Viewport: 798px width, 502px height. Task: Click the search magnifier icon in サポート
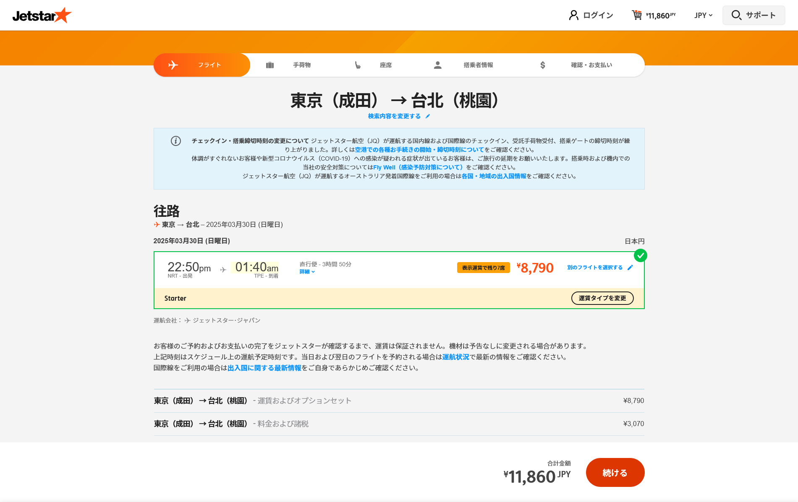click(x=736, y=15)
